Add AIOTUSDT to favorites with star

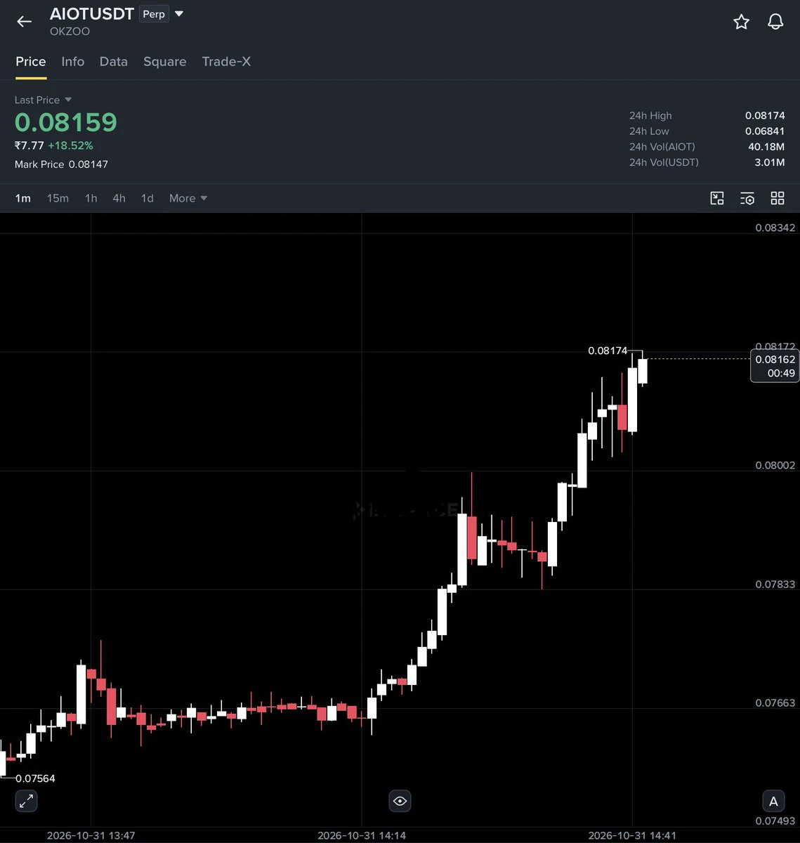click(x=741, y=22)
